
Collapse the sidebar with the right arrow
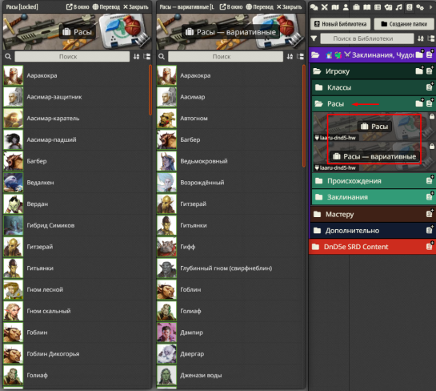(431, 7)
